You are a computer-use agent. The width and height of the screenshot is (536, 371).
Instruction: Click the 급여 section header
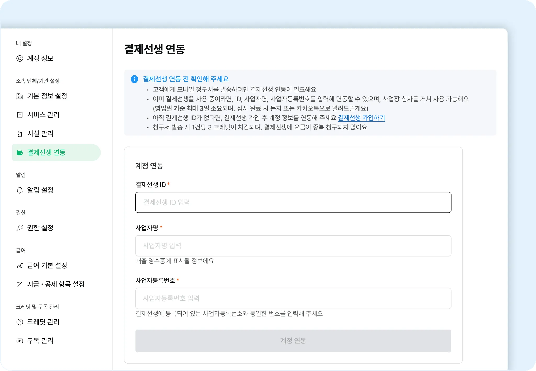click(21, 250)
